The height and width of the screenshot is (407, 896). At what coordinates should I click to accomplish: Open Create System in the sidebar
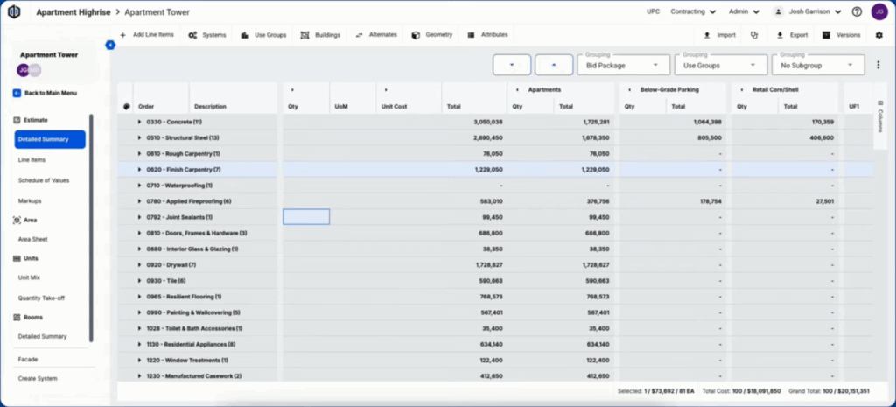click(x=37, y=378)
